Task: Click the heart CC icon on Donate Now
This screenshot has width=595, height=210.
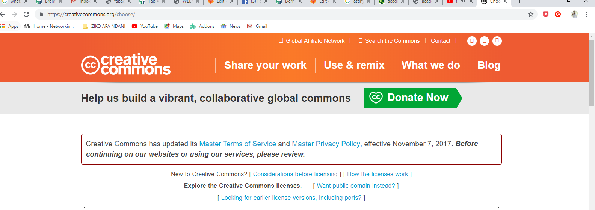Action: pos(376,97)
